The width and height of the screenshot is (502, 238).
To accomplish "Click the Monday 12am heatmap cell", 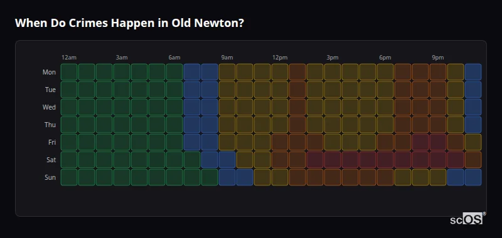I will pyautogui.click(x=69, y=72).
